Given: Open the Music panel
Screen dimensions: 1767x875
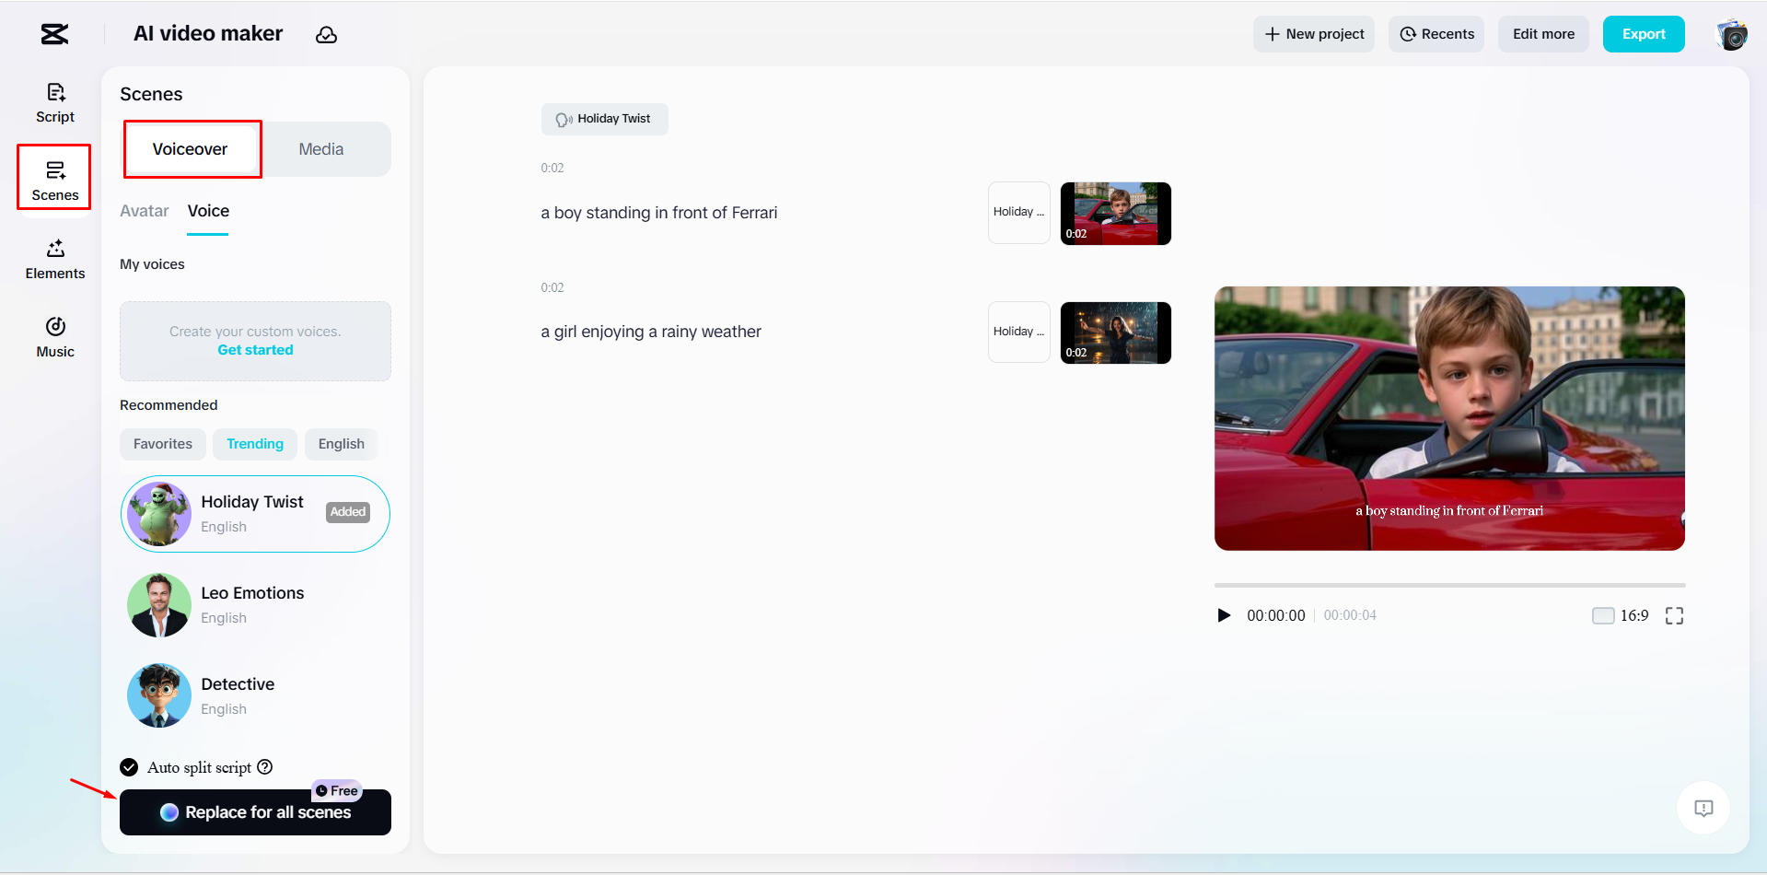Looking at the screenshot, I should click(54, 337).
